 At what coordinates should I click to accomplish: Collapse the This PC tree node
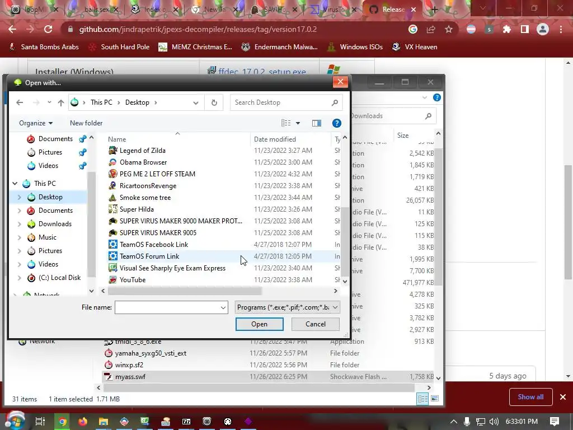coord(15,184)
